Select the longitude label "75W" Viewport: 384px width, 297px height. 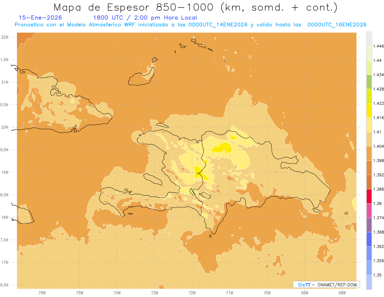pos(80,293)
